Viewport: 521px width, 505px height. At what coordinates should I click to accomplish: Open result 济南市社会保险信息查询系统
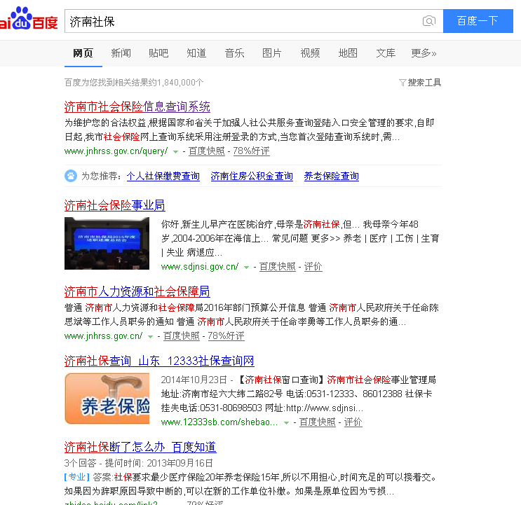(x=137, y=106)
